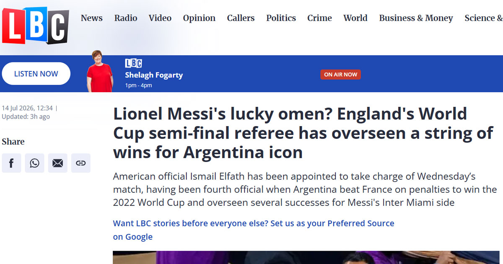Click the Shelagh Fogarty show name
Screen dimensions: 503x264
(154, 75)
